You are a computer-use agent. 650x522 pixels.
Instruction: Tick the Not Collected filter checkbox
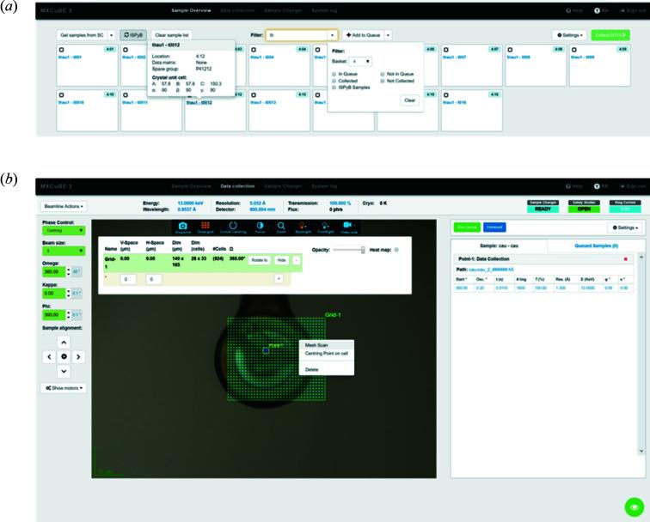click(383, 81)
